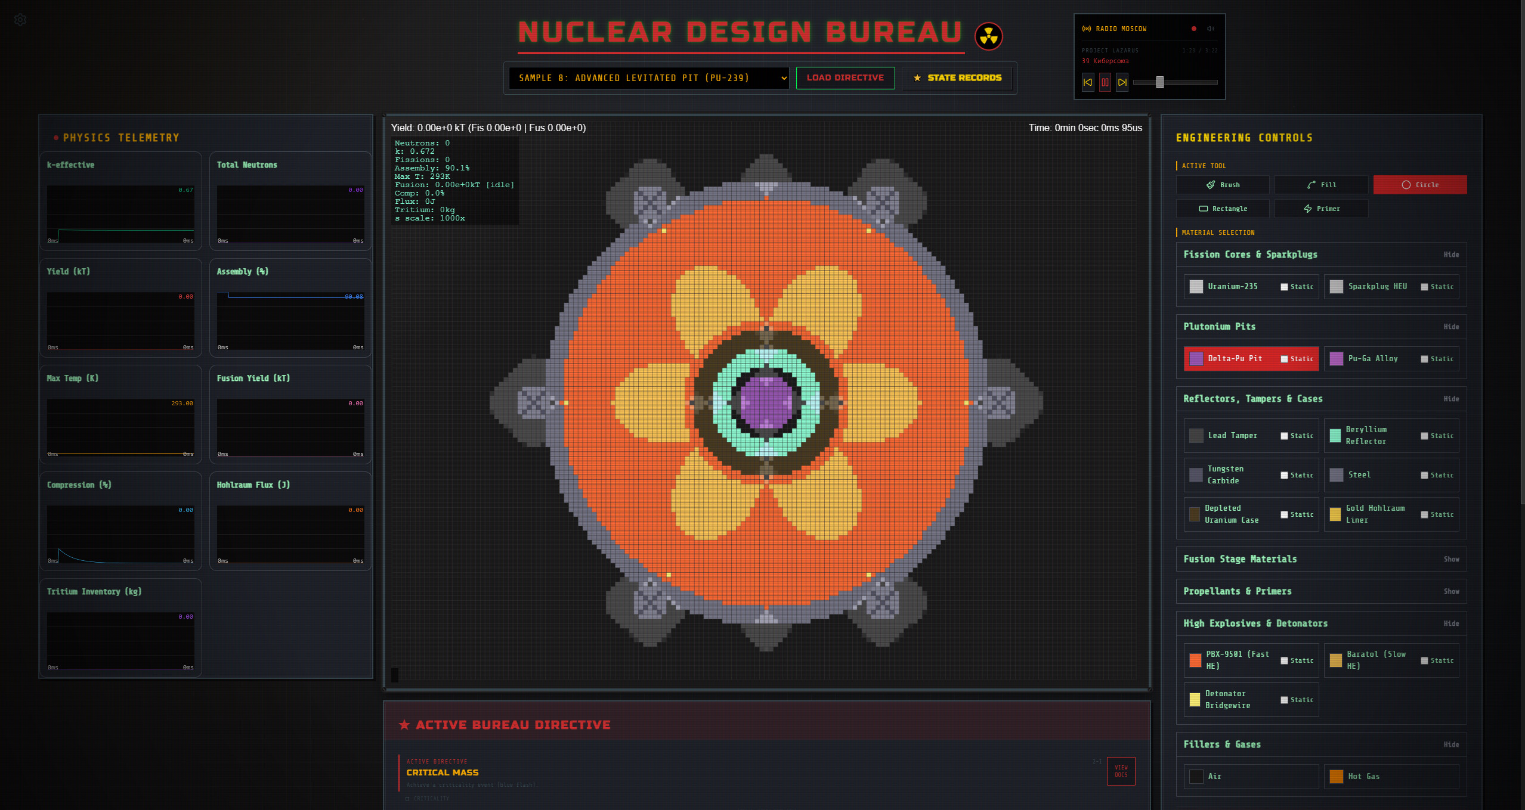The image size is (1525, 810).
Task: Enable Static for Beryllium Reflector
Action: click(x=1425, y=435)
